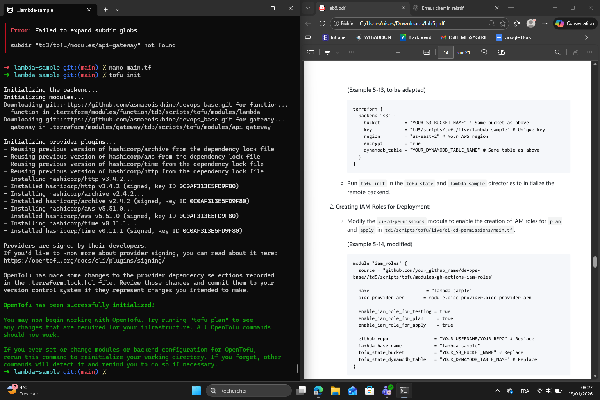Rotate the PDF page
Image resolution: width=600 pixels, height=400 pixels.
(x=484, y=52)
